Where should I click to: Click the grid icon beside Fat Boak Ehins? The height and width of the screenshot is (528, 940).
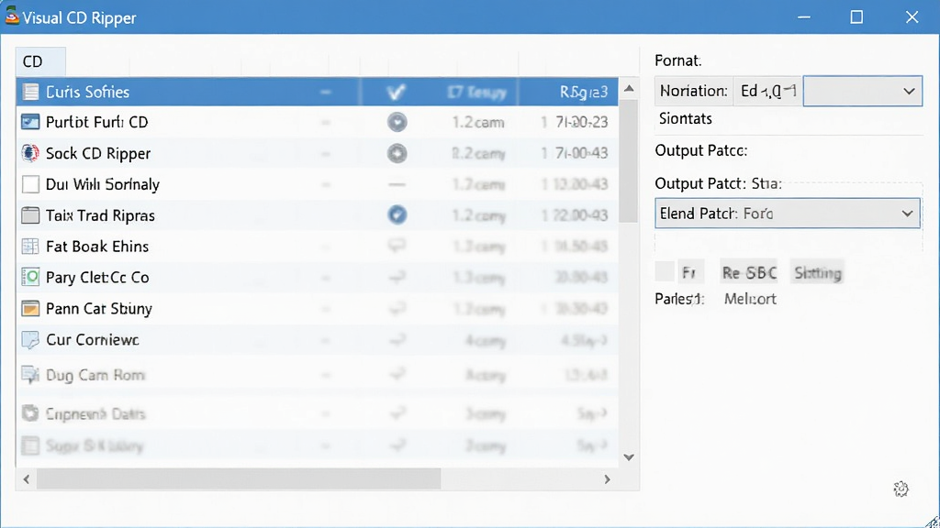pyautogui.click(x=30, y=246)
